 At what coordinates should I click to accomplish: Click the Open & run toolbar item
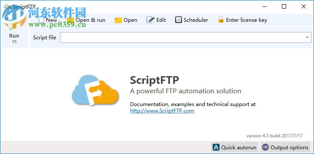pos(86,20)
